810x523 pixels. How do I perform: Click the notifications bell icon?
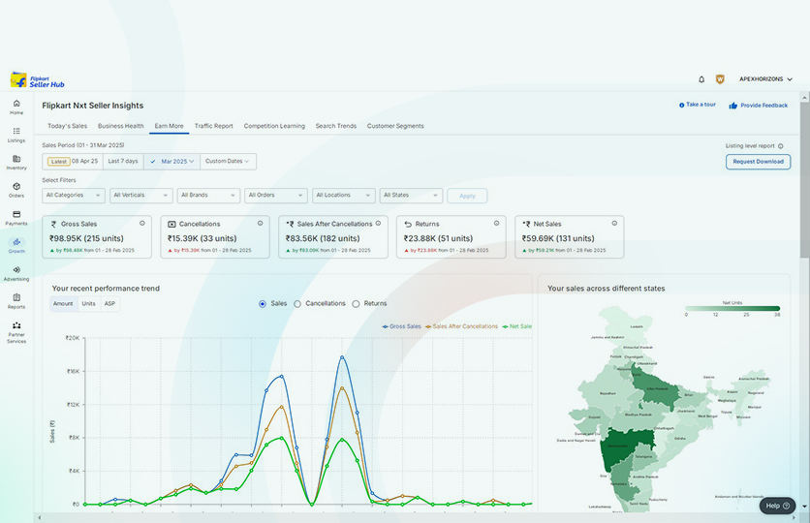(x=701, y=79)
